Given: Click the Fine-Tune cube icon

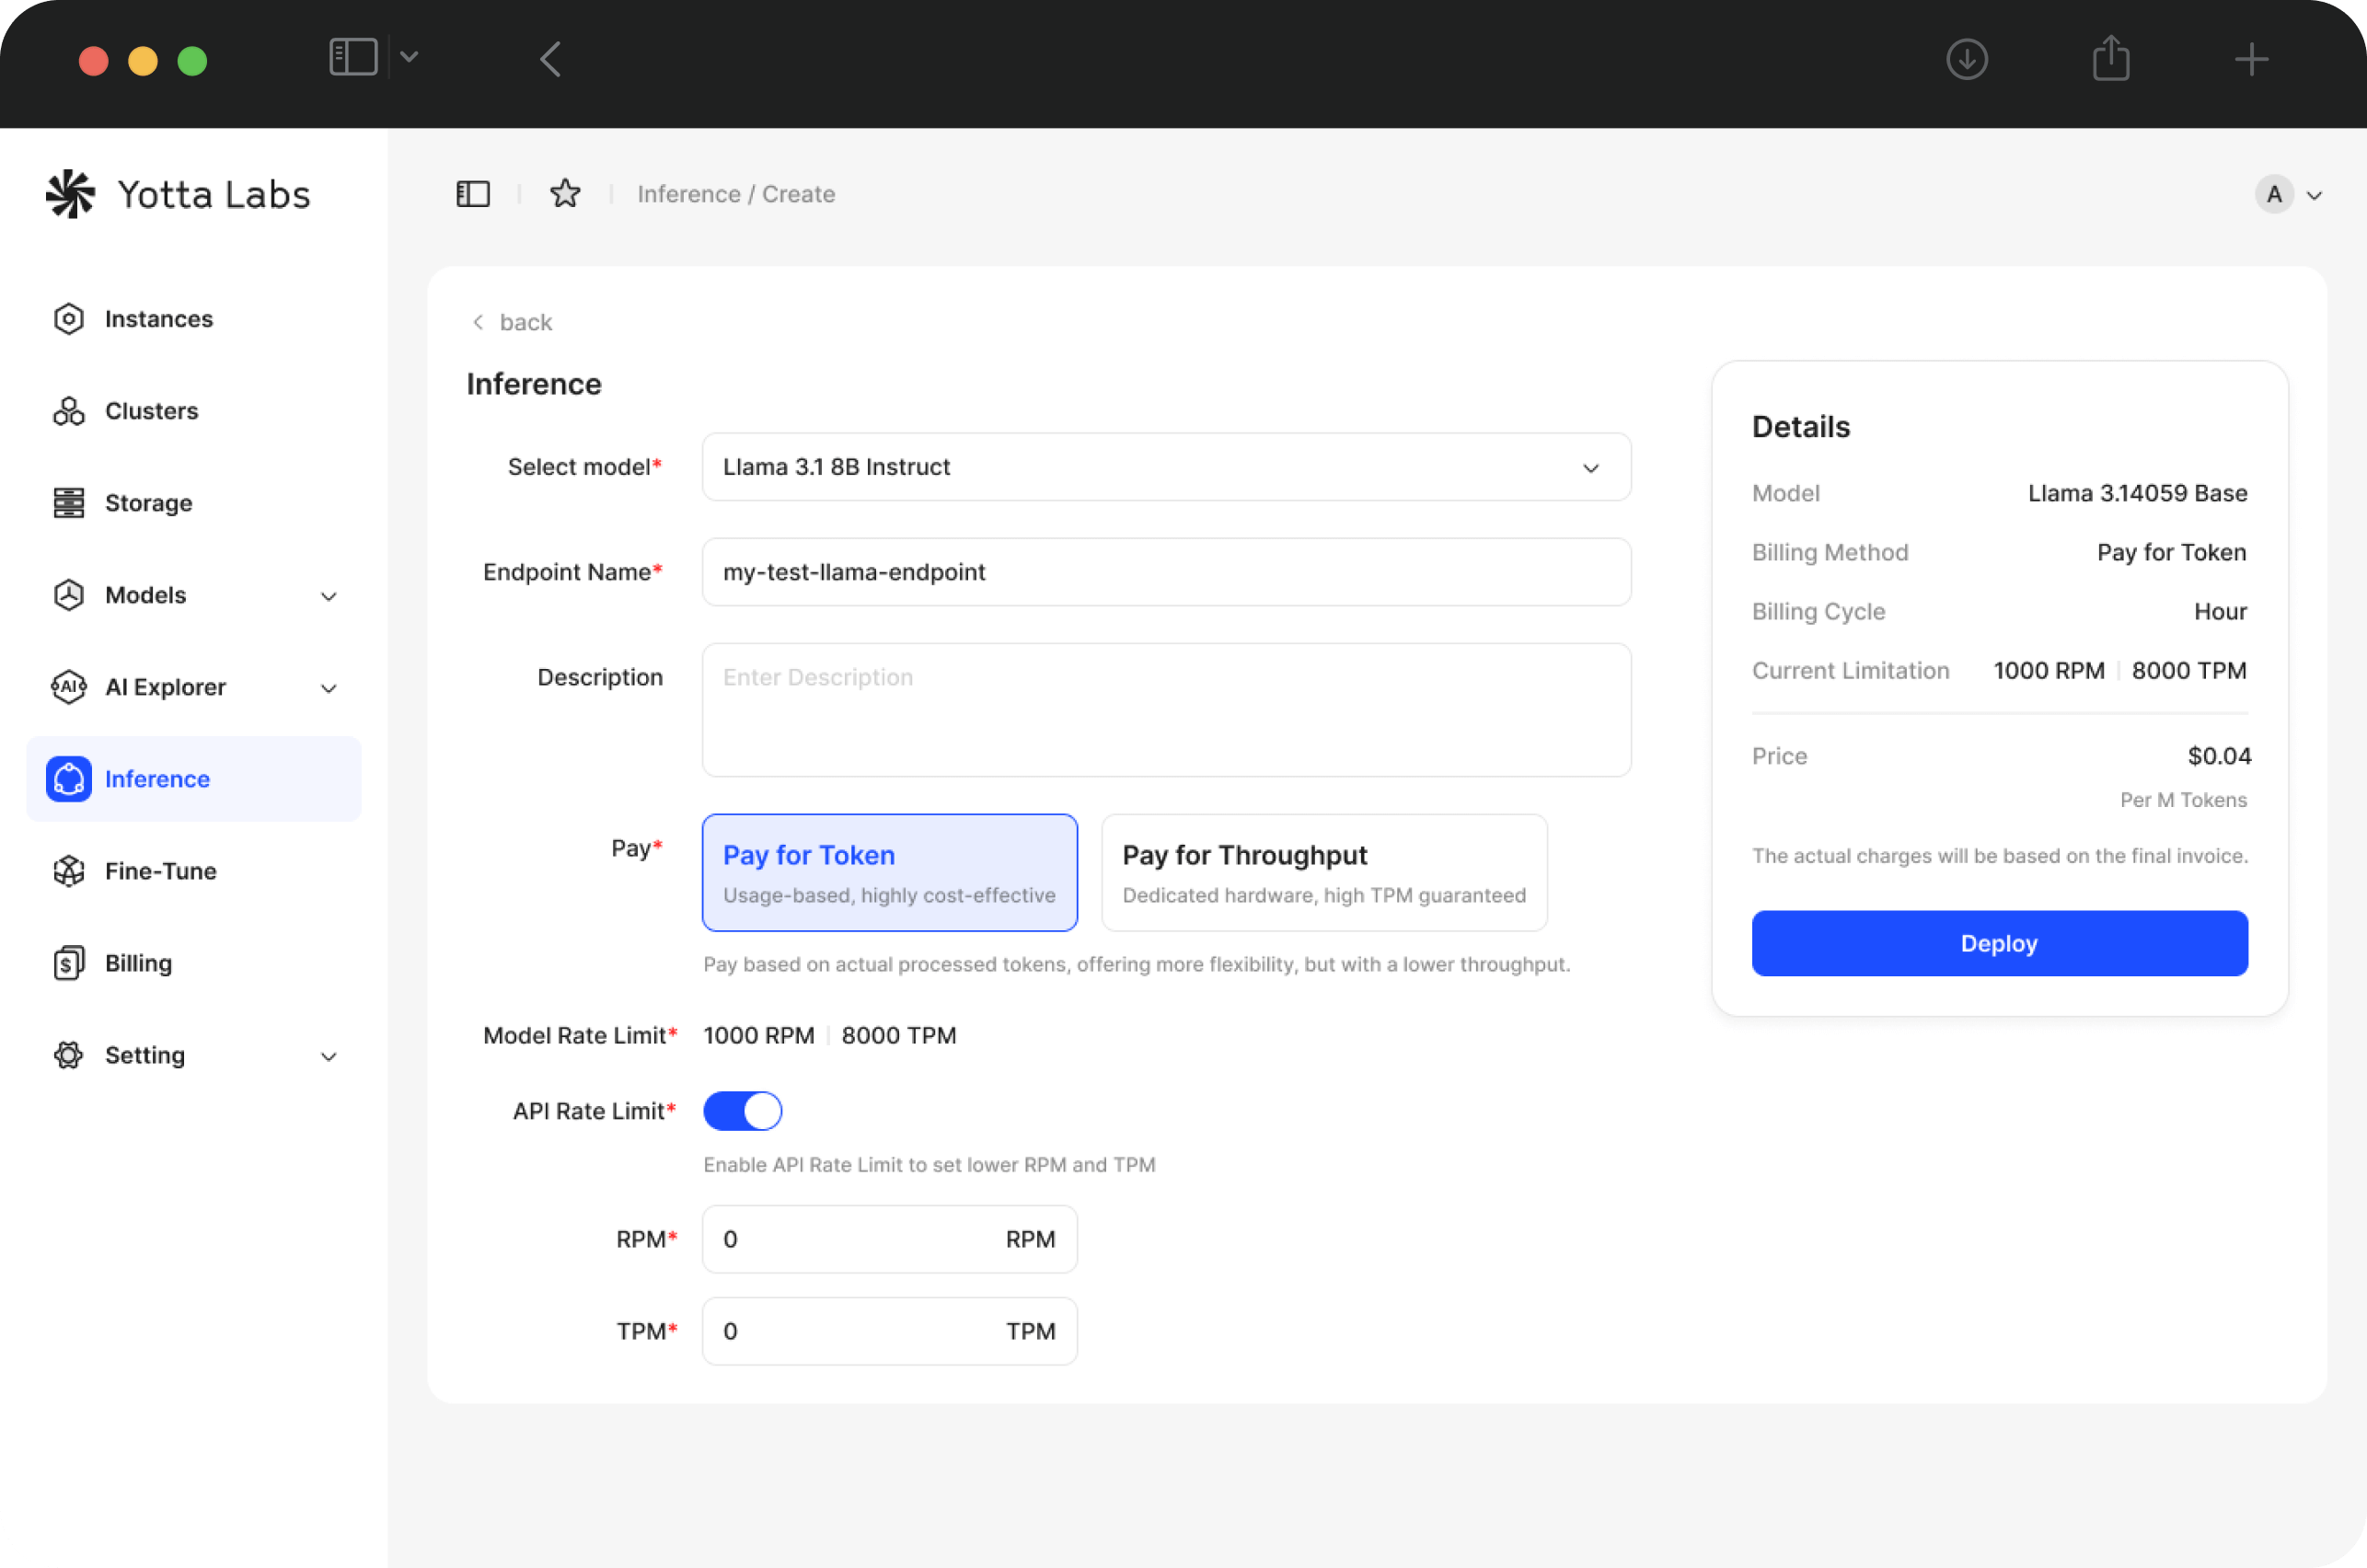Looking at the screenshot, I should coord(68,871).
